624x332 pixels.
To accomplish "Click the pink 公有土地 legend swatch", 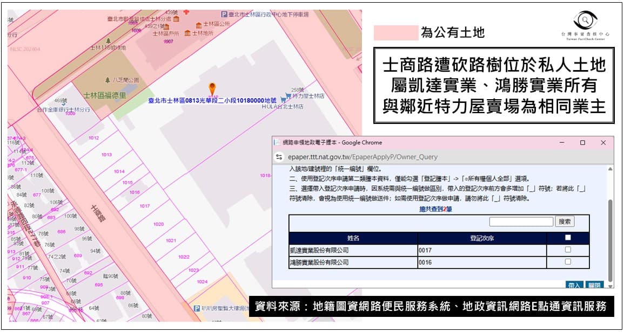I will point(396,33).
